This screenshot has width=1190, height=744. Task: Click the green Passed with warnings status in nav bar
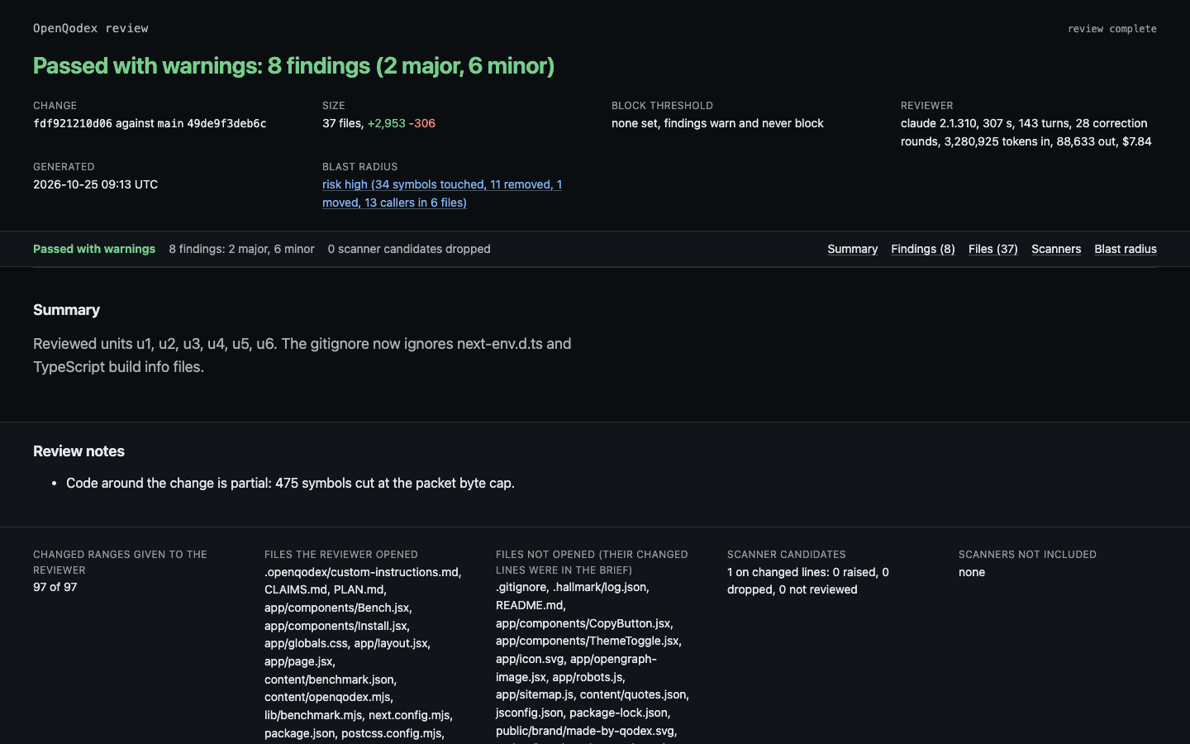coord(94,249)
